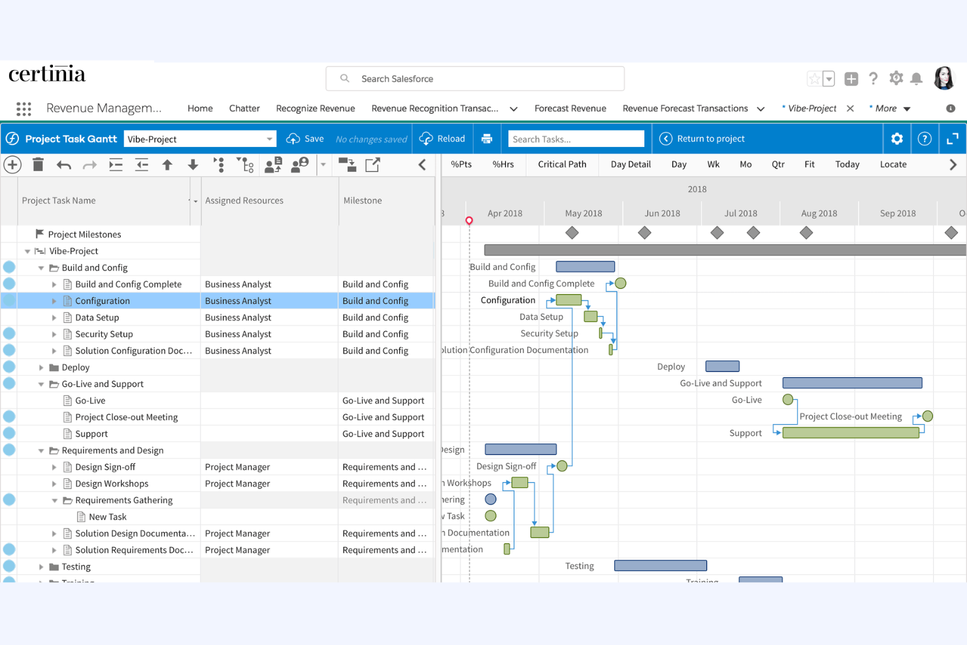Select the Data Setup row circle
Screen dimensions: 967x645
[x=9, y=317]
